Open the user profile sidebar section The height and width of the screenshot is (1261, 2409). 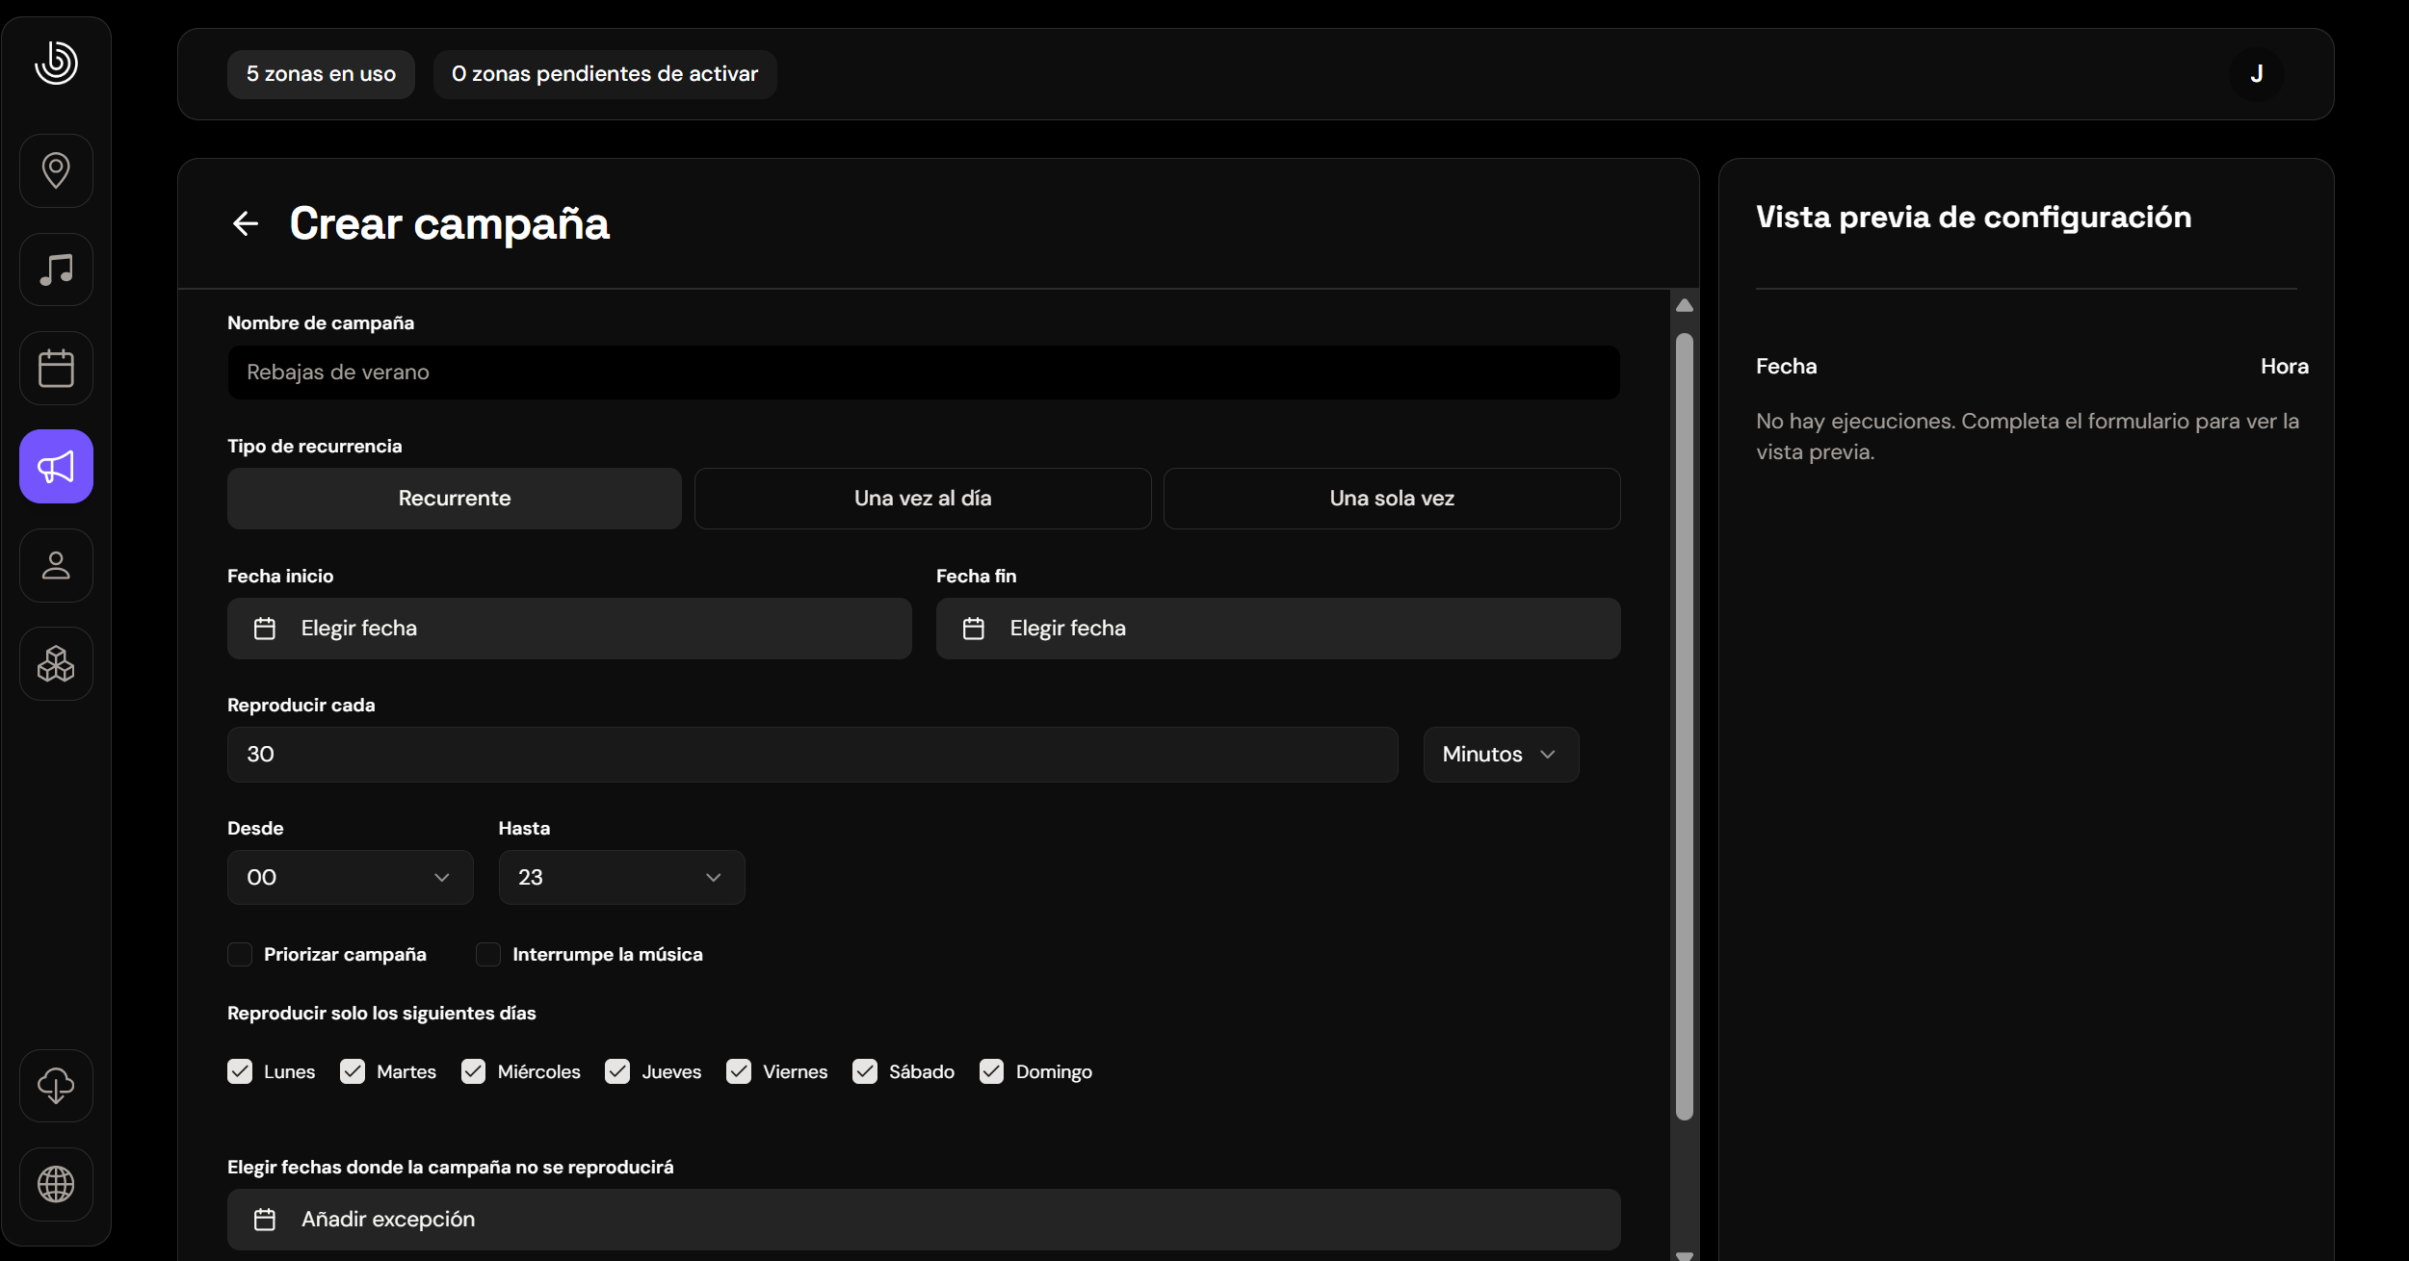[56, 565]
